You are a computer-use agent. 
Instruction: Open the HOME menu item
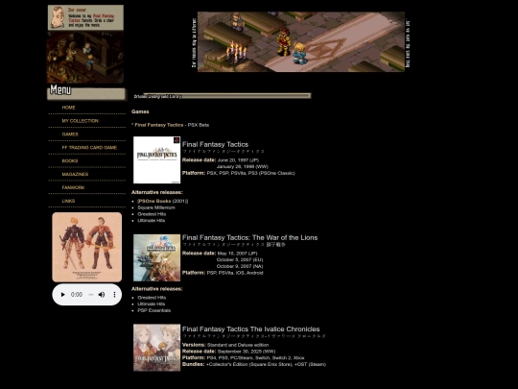point(68,108)
